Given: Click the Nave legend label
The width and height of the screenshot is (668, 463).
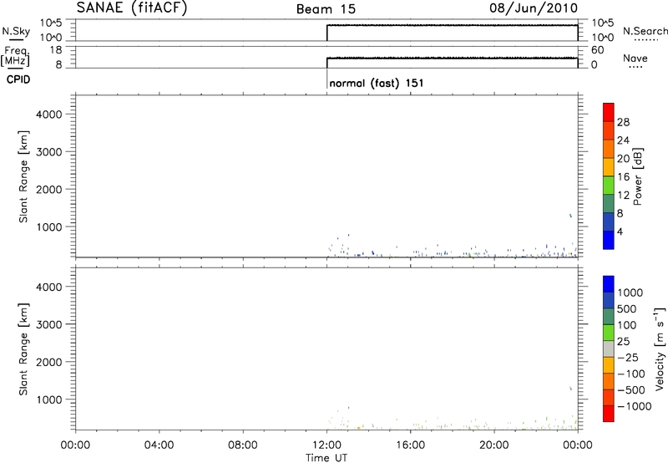Looking at the screenshot, I should [635, 58].
